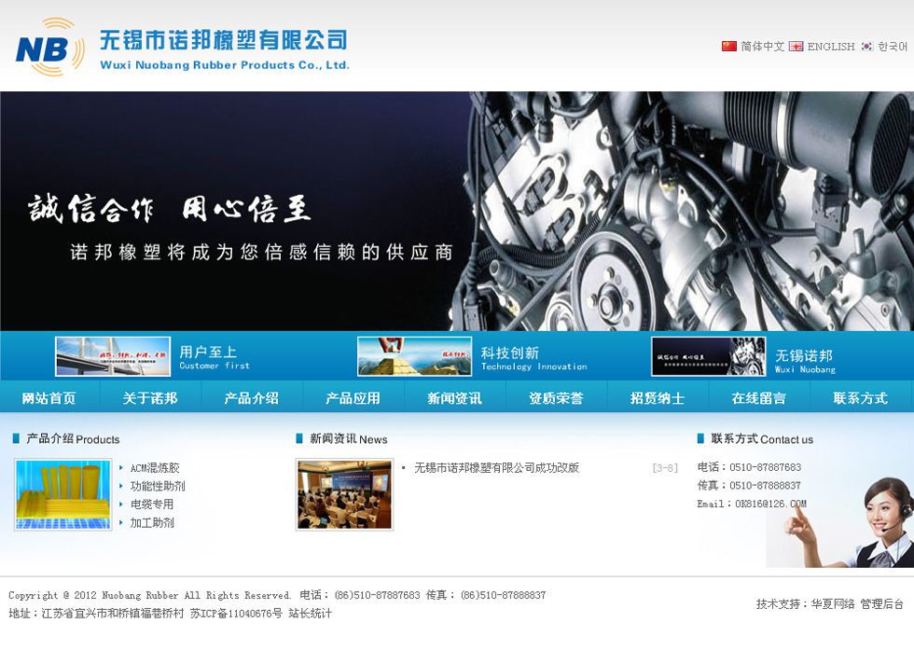Screen dimensions: 914x650
Task: Open the 用户至上 bridge thumbnail
Action: pyautogui.click(x=113, y=356)
